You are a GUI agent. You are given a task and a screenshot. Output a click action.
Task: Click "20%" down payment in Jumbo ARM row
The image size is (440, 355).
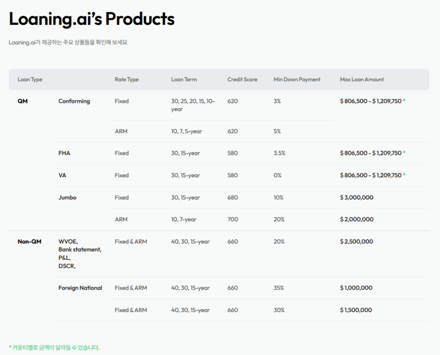(279, 219)
